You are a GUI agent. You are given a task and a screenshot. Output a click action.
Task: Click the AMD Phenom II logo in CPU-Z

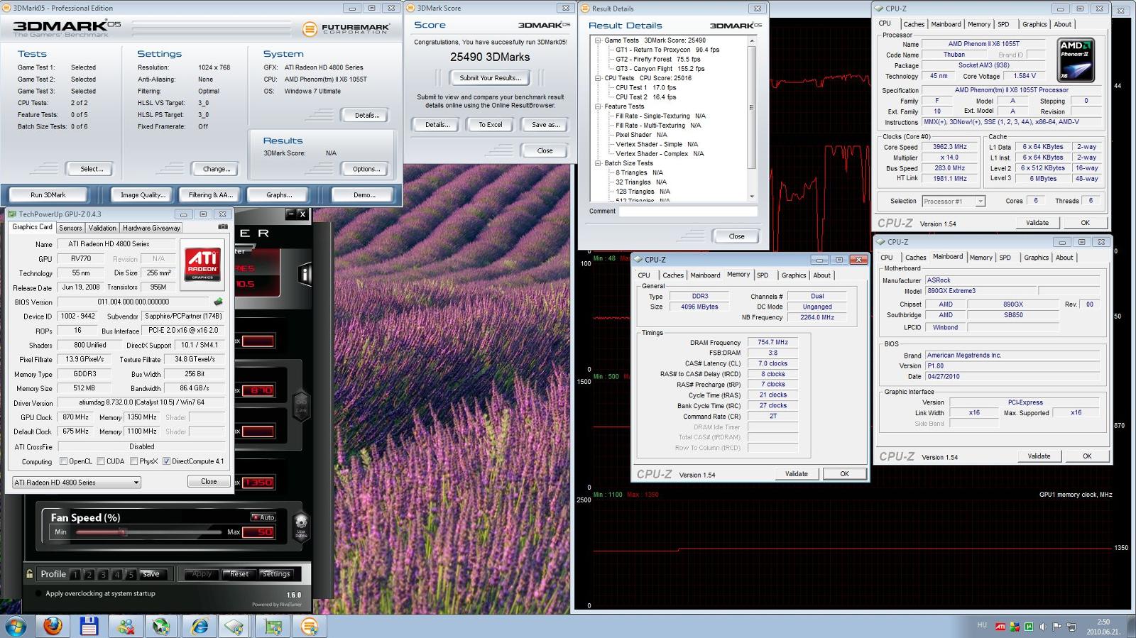point(1076,59)
